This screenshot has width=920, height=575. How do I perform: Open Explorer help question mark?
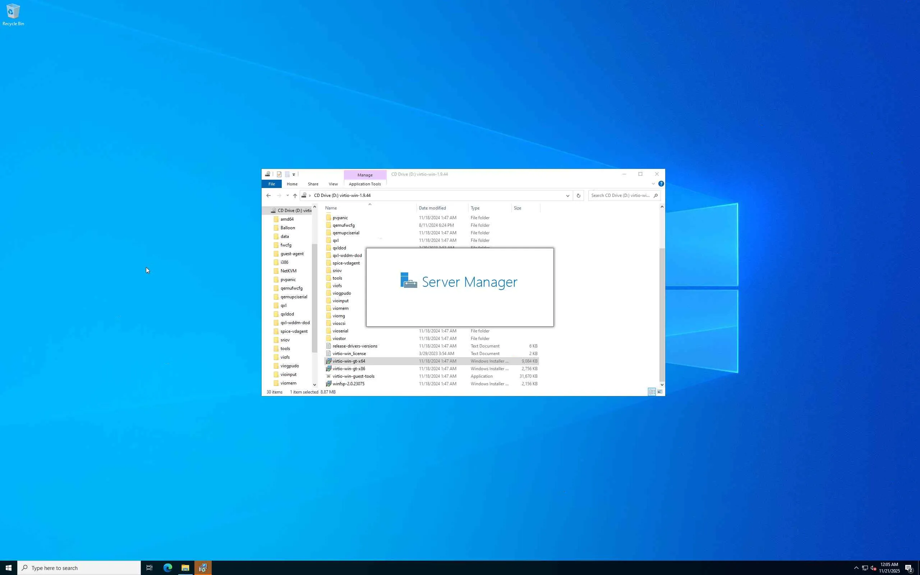pyautogui.click(x=661, y=184)
